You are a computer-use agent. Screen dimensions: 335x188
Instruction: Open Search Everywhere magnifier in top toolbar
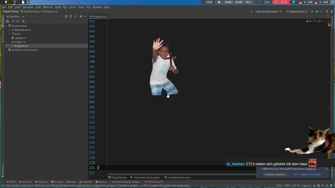pyautogui.click(x=328, y=12)
